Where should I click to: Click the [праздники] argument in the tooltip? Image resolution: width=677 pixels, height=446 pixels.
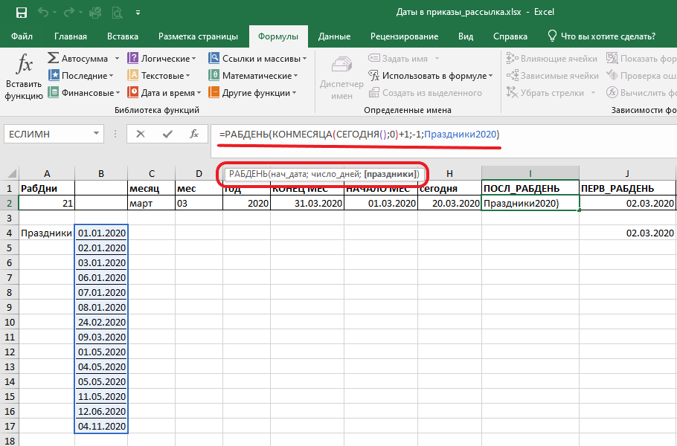391,174
